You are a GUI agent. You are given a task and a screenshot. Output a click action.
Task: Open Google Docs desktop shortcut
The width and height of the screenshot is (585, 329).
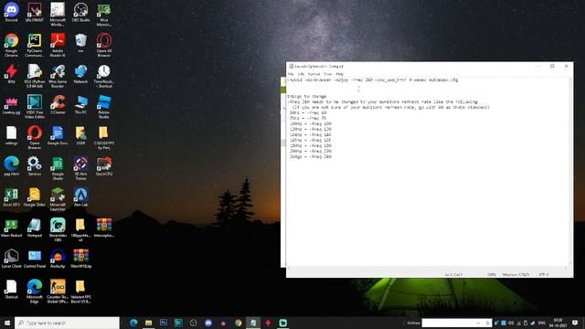[58, 135]
